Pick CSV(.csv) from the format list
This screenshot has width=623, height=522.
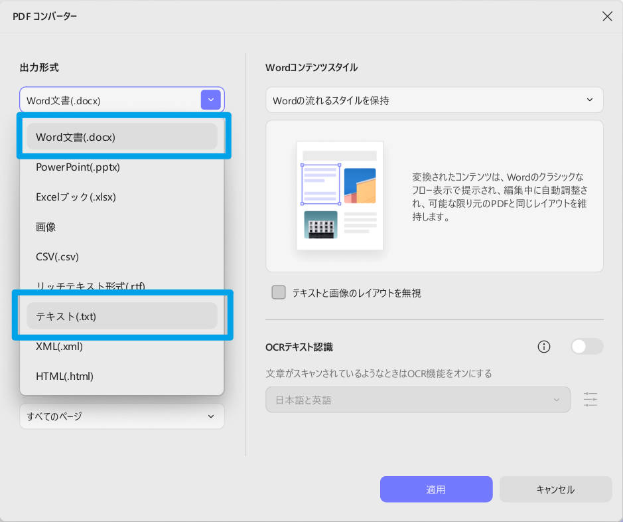pyautogui.click(x=122, y=256)
